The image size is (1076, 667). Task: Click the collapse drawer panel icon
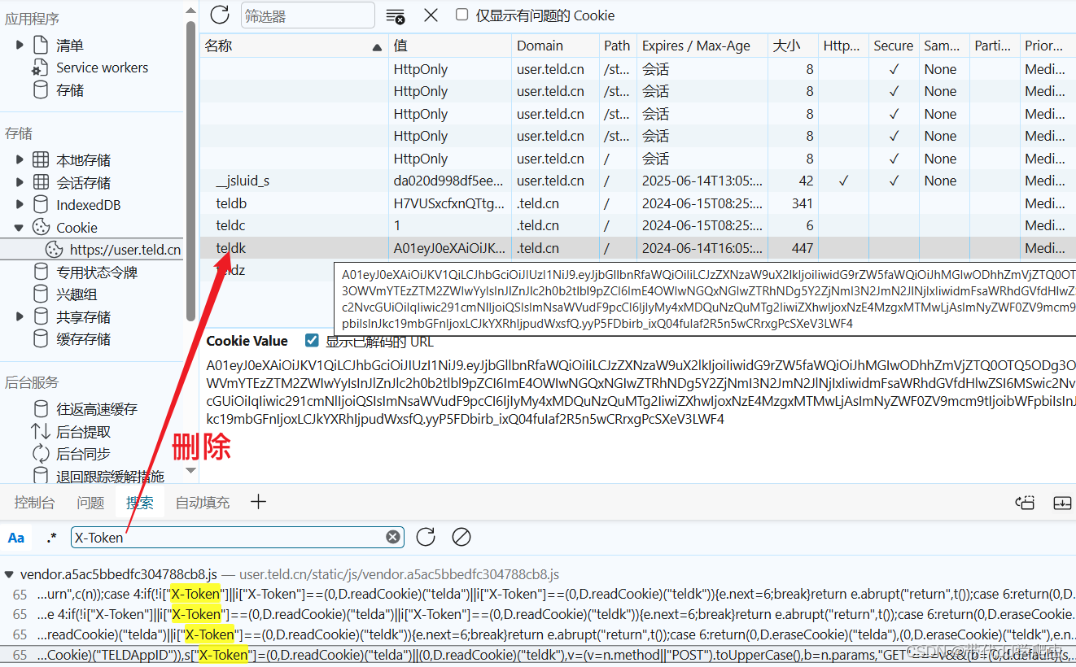point(1062,503)
